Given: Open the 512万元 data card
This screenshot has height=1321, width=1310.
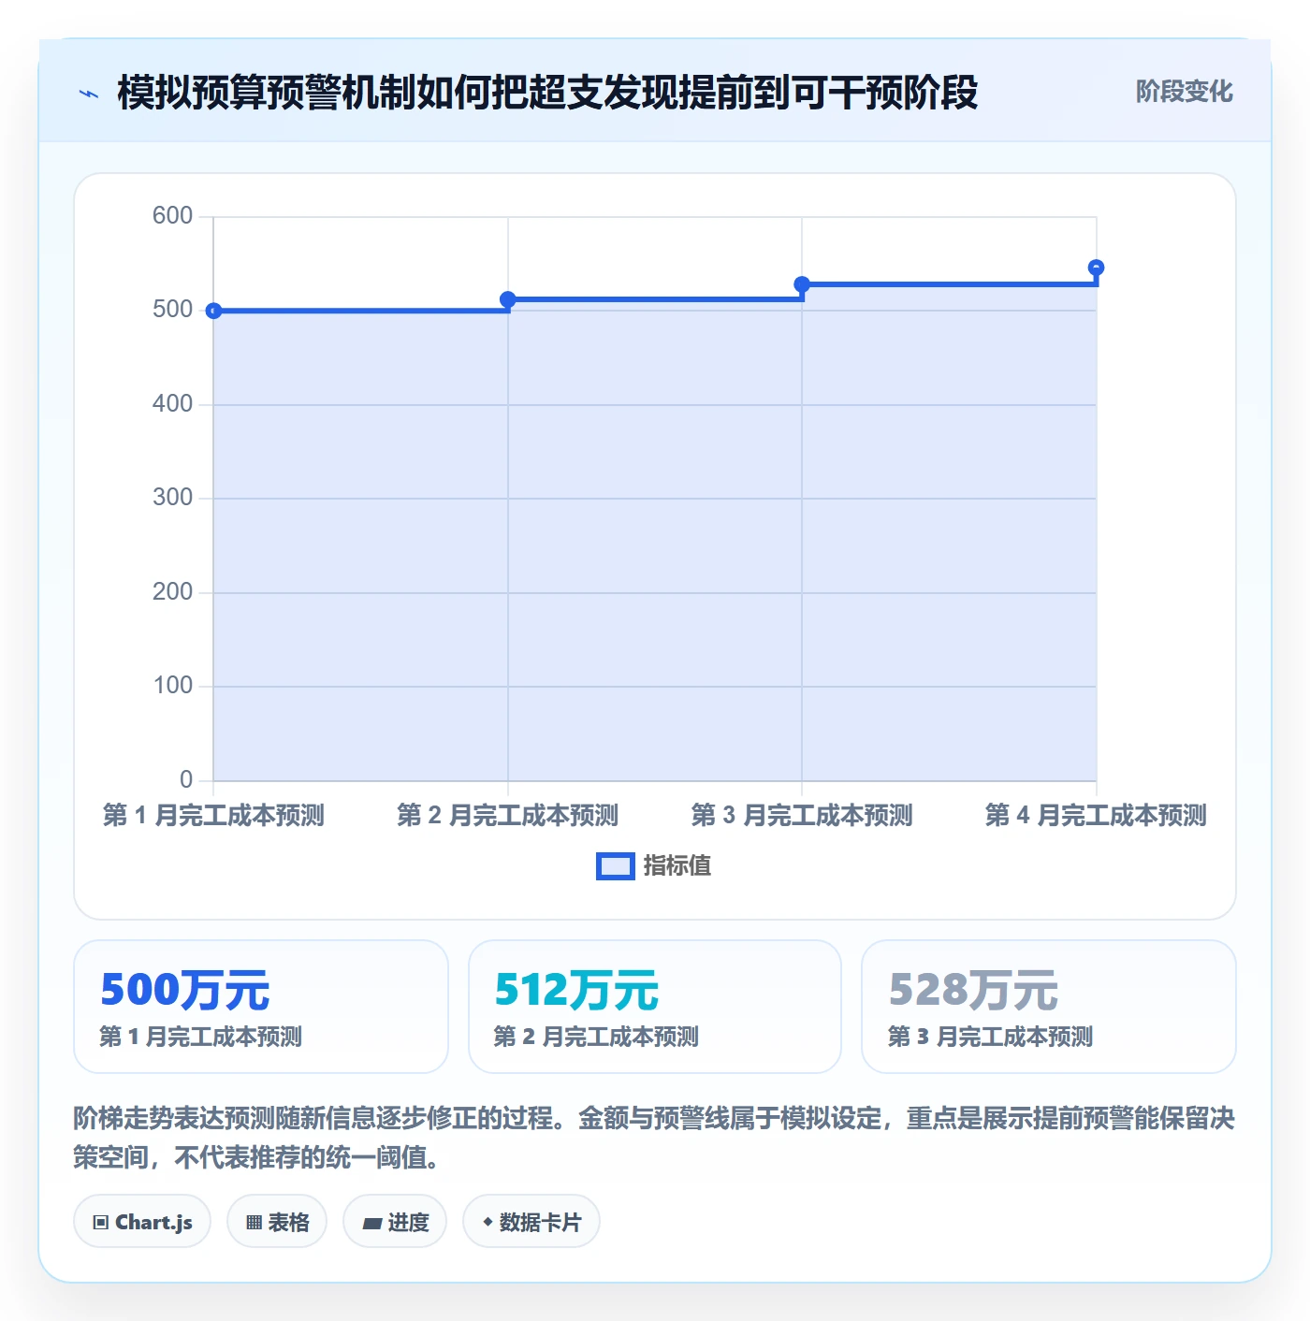Looking at the screenshot, I should click(655, 1007).
